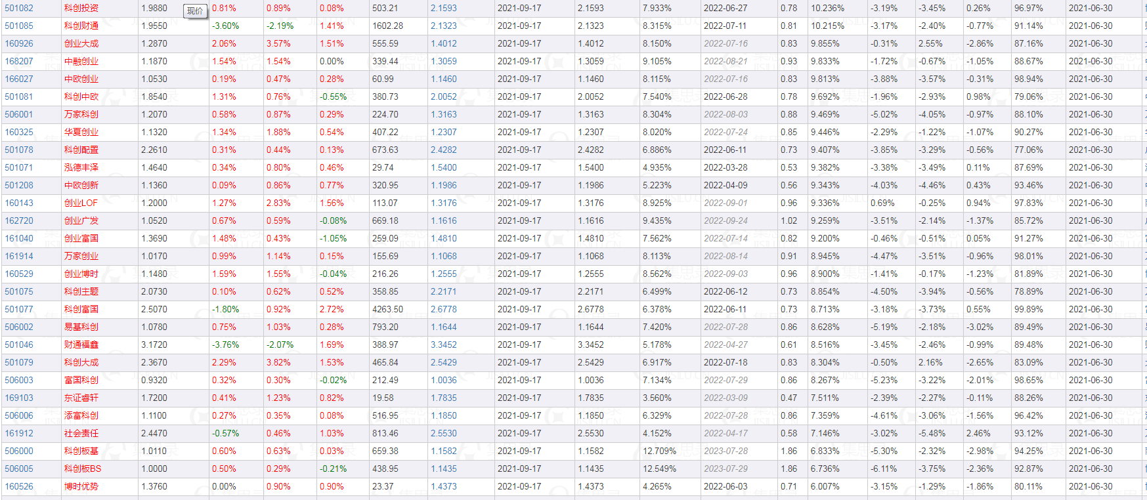Open 万家科创 fund link
The width and height of the screenshot is (1147, 500).
tap(81, 114)
